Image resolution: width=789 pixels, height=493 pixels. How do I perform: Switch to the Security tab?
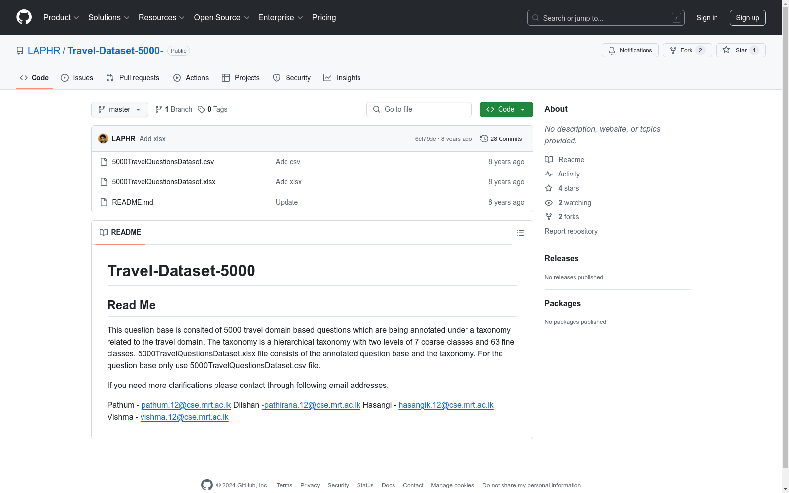click(x=292, y=78)
